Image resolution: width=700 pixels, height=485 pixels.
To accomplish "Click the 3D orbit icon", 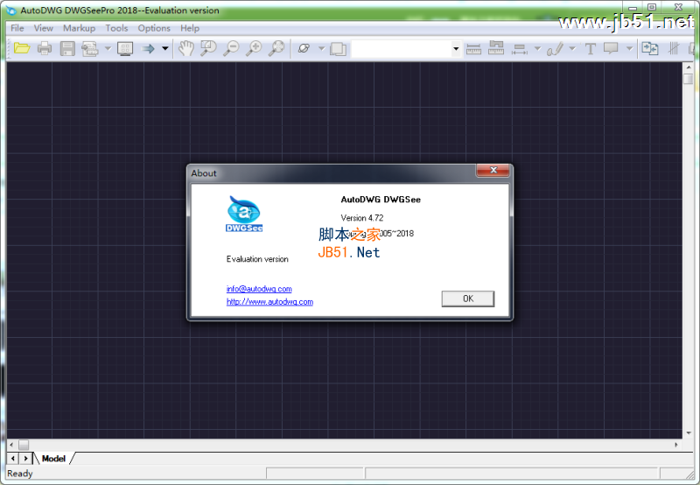I will coord(304,48).
